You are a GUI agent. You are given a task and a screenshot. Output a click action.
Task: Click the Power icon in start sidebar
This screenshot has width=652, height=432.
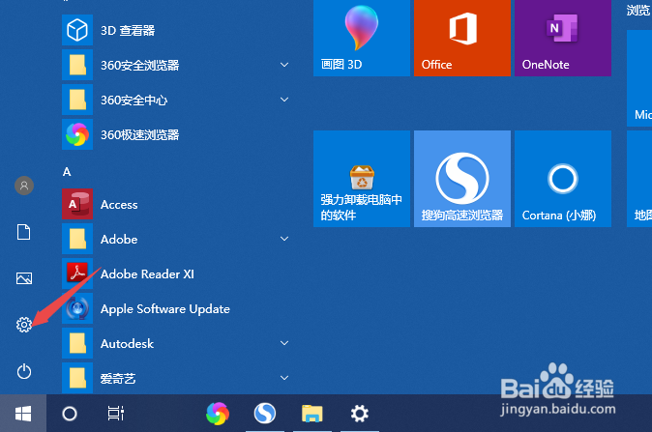tap(24, 371)
